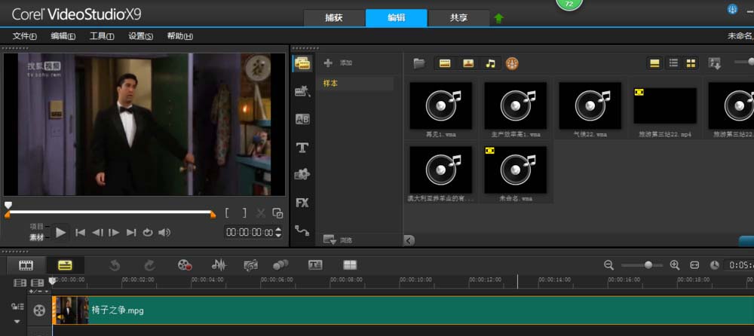Toggle the show photos filter
This screenshot has width=754, height=336.
[x=468, y=63]
